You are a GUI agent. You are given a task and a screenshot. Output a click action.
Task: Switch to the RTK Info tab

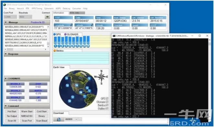click(x=77, y=13)
